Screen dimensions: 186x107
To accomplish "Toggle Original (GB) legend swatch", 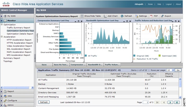I will point(134,56).
